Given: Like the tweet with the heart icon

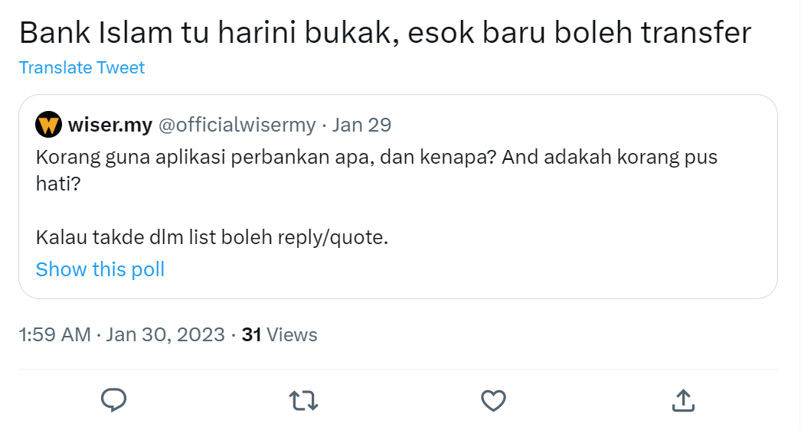Looking at the screenshot, I should [493, 399].
